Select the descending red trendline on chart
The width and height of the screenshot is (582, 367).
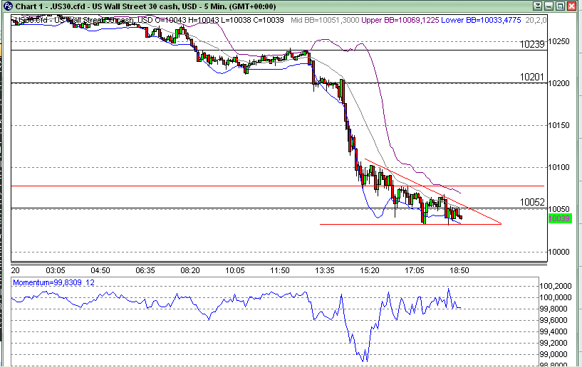(433, 191)
